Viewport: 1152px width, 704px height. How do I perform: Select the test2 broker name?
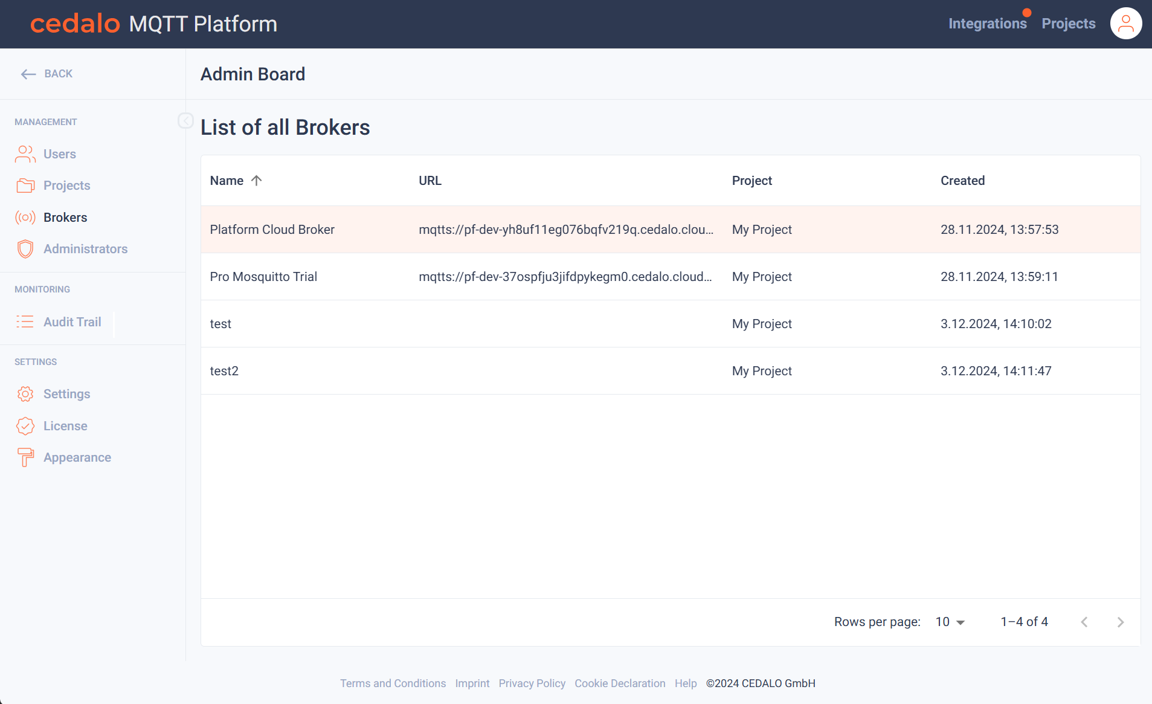pyautogui.click(x=224, y=371)
